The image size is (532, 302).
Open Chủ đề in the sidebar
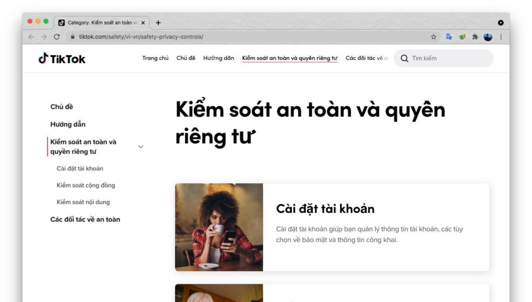coord(62,107)
